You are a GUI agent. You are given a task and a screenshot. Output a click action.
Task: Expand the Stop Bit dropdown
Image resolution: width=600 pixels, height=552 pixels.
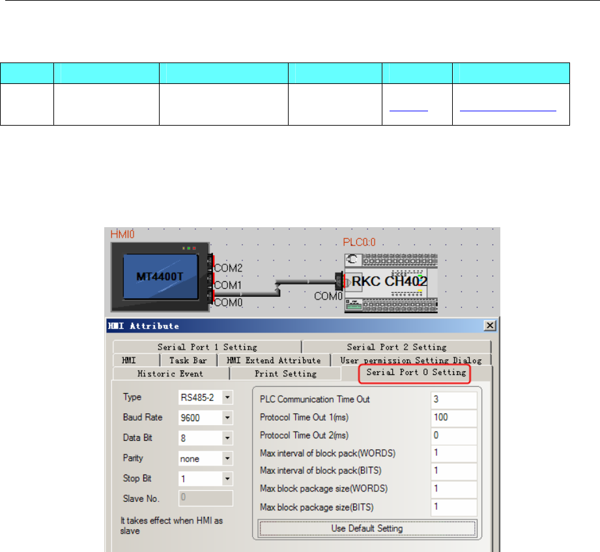click(227, 478)
